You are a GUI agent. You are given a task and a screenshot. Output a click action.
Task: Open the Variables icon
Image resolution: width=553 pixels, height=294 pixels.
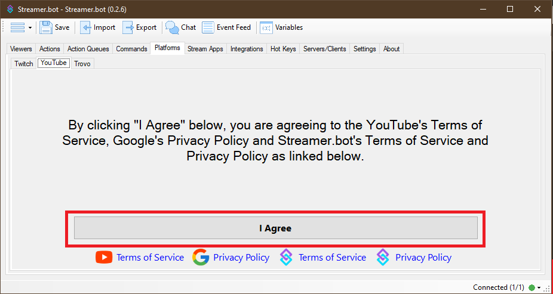coord(266,27)
